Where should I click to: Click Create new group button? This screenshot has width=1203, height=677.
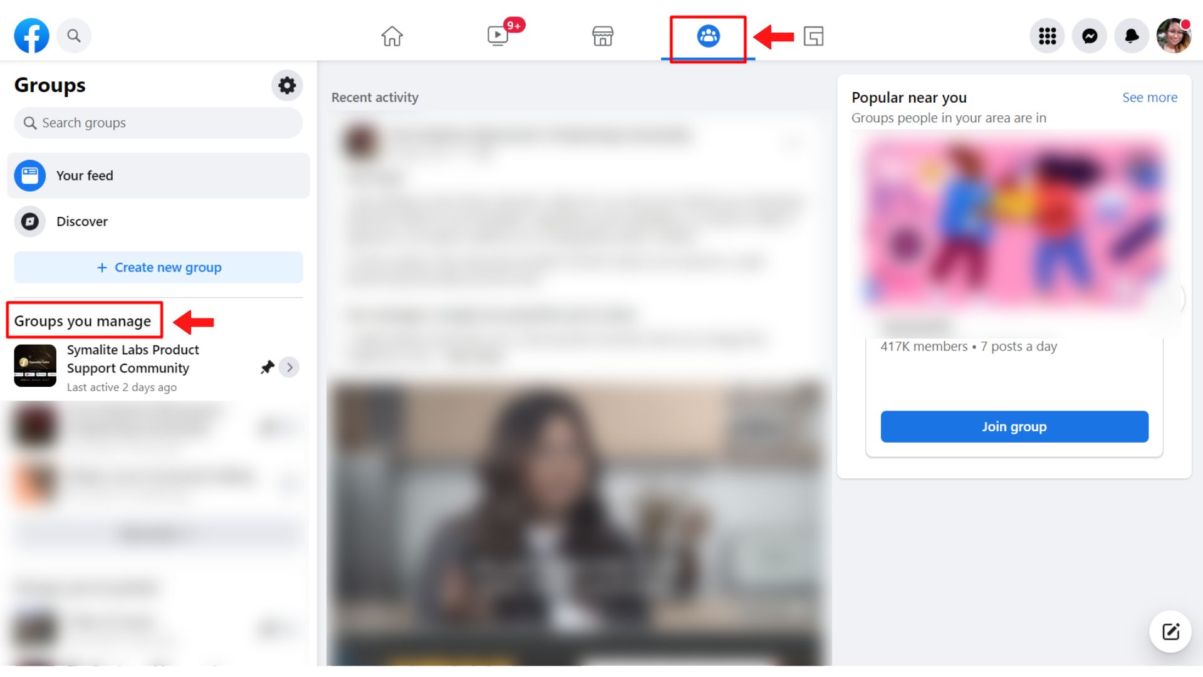[x=159, y=268]
